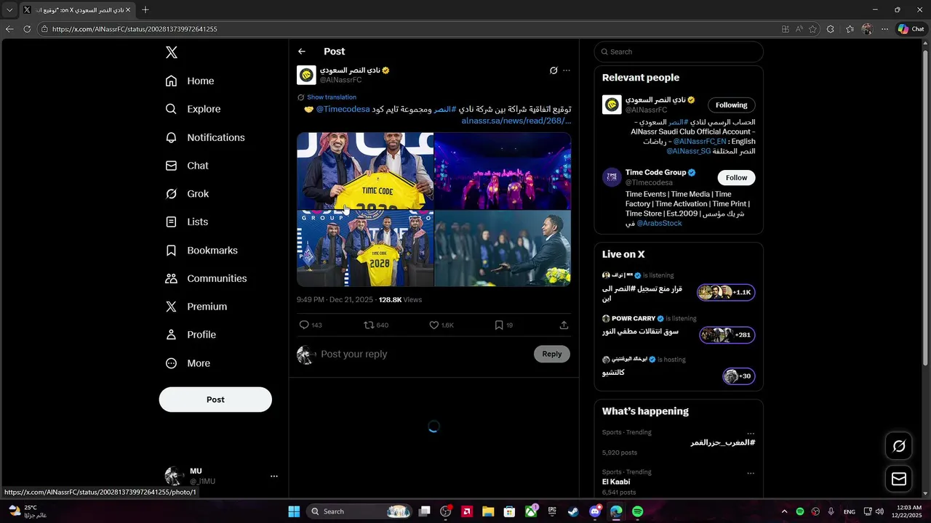Click the Post your reply field
This screenshot has height=523, width=931.
click(x=425, y=354)
